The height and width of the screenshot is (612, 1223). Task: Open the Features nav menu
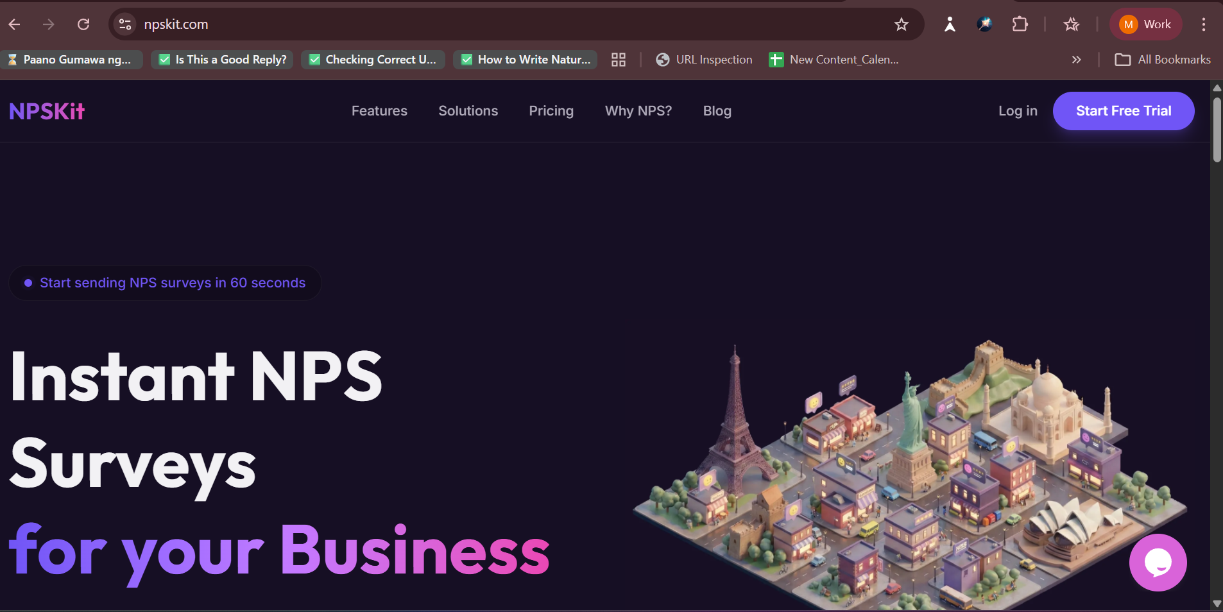point(379,111)
